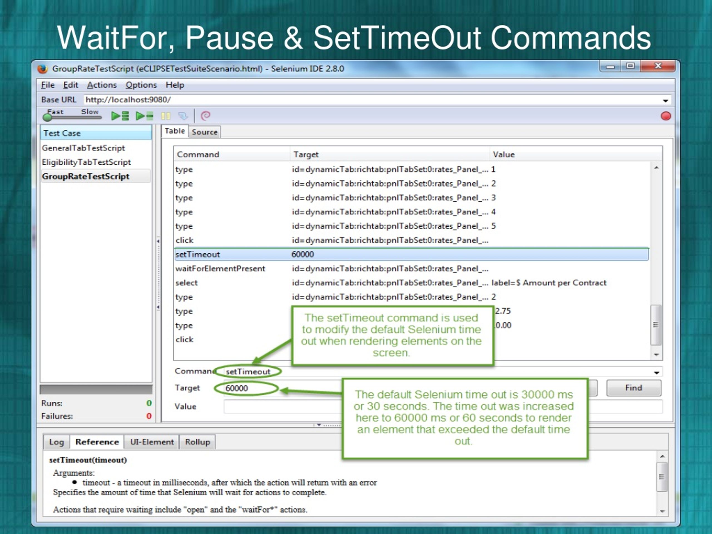The height and width of the screenshot is (534, 712).
Task: Click the Find button
Action: (x=634, y=388)
